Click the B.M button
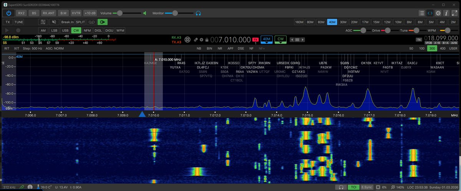 pos(63,13)
